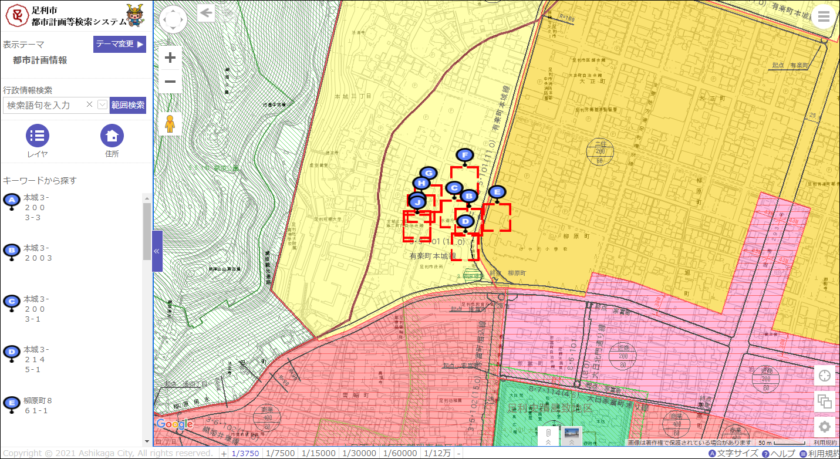Click marker B icon in the keyword list
840x459 pixels.
[11, 252]
